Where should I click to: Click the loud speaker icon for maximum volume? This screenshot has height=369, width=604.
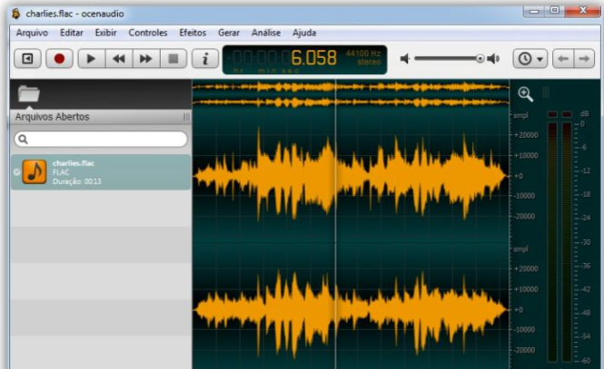493,59
